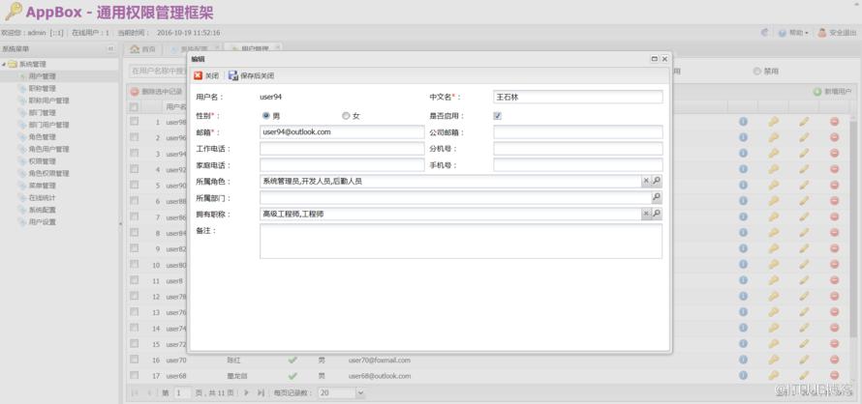
Task: Open 系统配置 in the sidebar tree
Action: pos(43,210)
